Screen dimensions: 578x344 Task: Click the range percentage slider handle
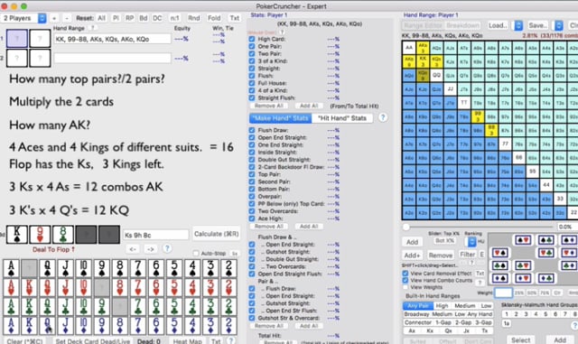click(406, 227)
